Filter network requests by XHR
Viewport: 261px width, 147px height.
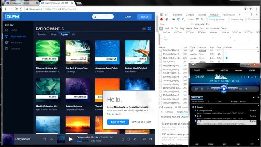[x=167, y=29]
